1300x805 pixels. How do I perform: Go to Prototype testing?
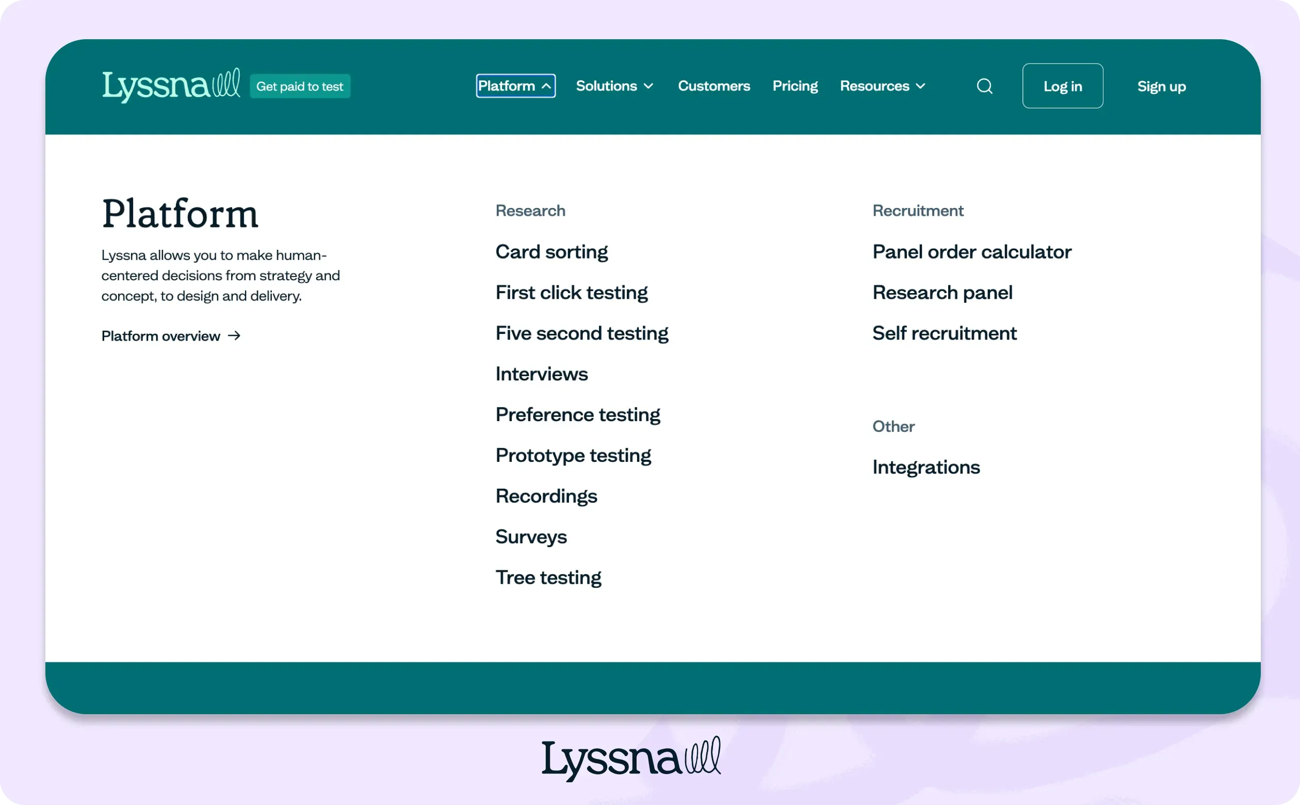click(573, 456)
